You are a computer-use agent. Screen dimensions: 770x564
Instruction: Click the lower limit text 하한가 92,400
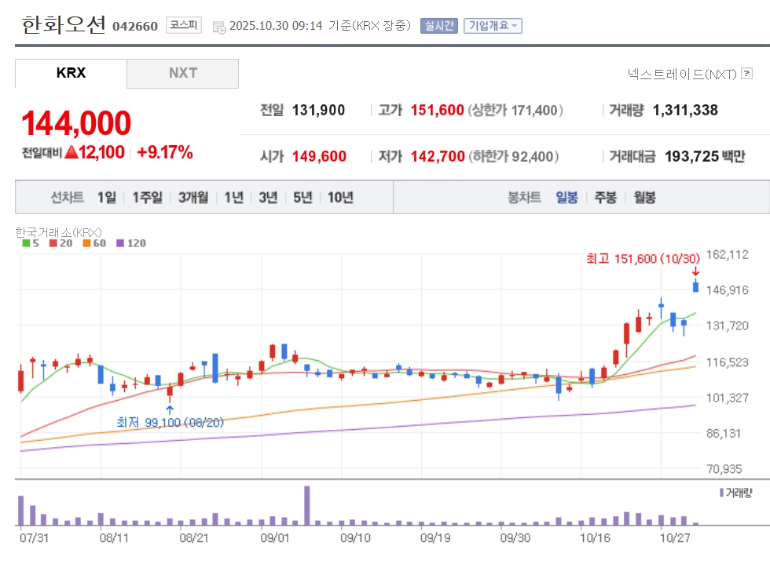[x=514, y=156]
